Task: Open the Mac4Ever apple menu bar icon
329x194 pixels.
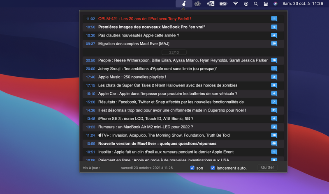Action: click(x=184, y=4)
